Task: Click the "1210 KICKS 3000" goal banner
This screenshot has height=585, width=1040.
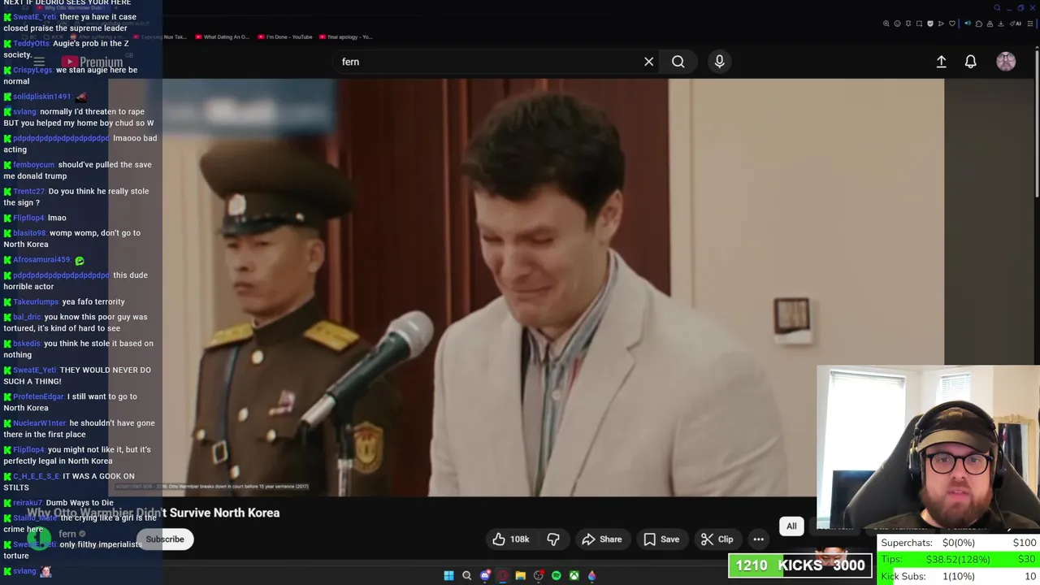Action: click(800, 565)
